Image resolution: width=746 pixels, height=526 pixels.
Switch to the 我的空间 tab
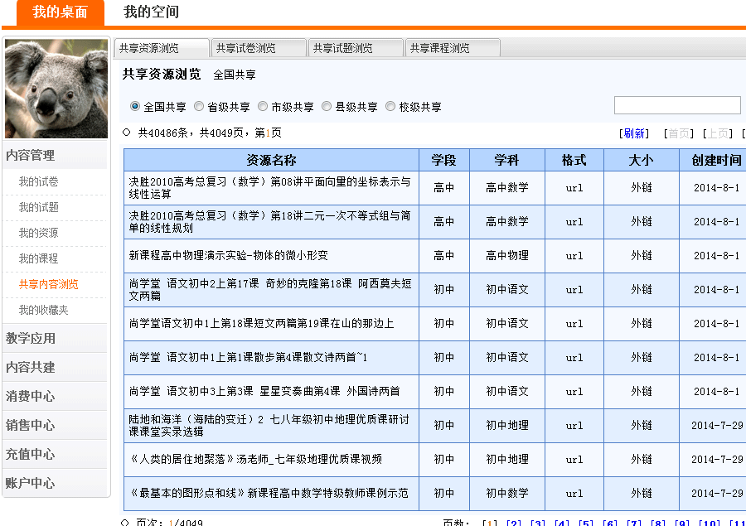coord(151,12)
